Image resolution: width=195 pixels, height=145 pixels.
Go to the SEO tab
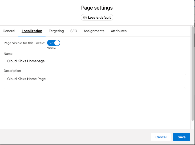(74, 31)
